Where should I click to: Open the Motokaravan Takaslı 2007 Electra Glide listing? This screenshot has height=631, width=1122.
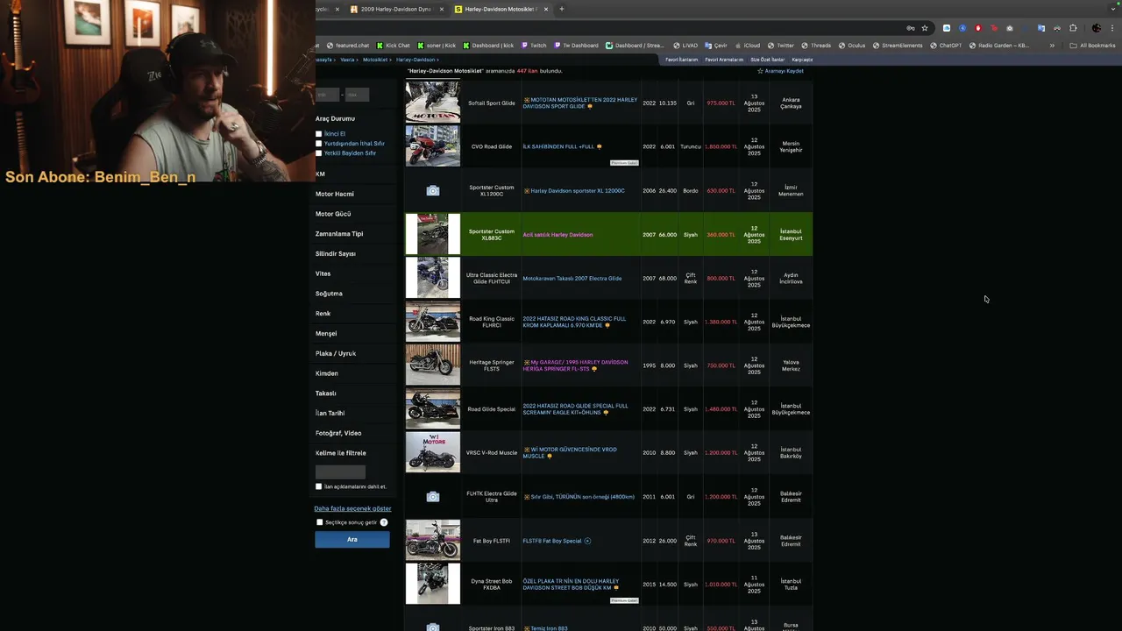coord(572,279)
